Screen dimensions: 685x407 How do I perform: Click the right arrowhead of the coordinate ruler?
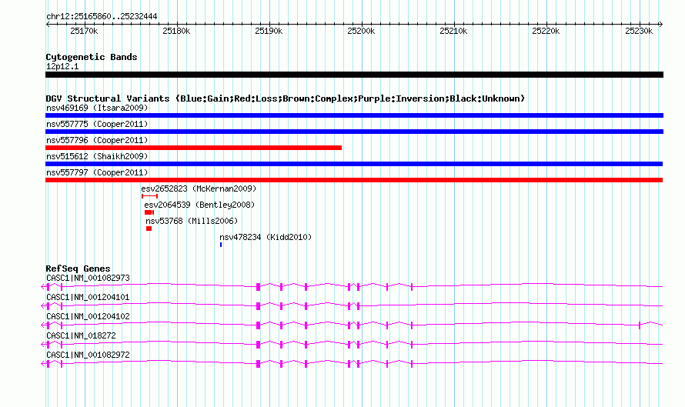[x=661, y=24]
